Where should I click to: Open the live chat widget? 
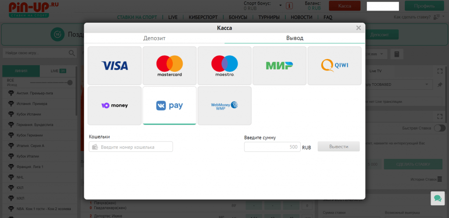pyautogui.click(x=438, y=198)
